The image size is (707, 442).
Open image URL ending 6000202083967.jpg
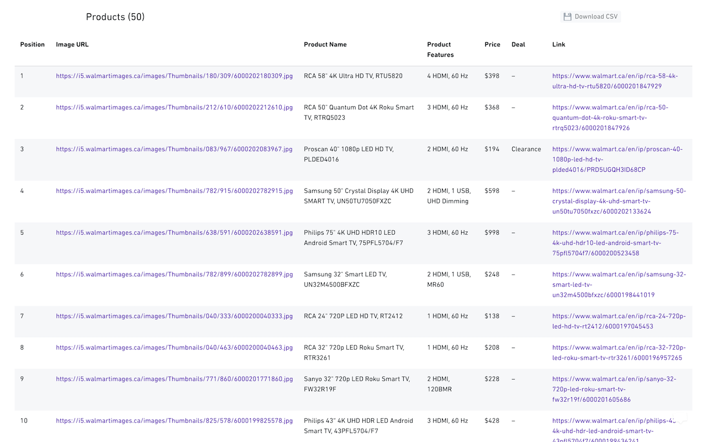[175, 149]
